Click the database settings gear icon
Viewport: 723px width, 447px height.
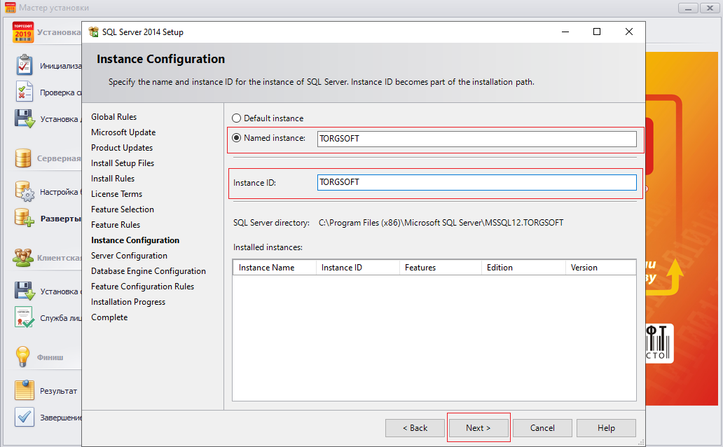coord(25,191)
